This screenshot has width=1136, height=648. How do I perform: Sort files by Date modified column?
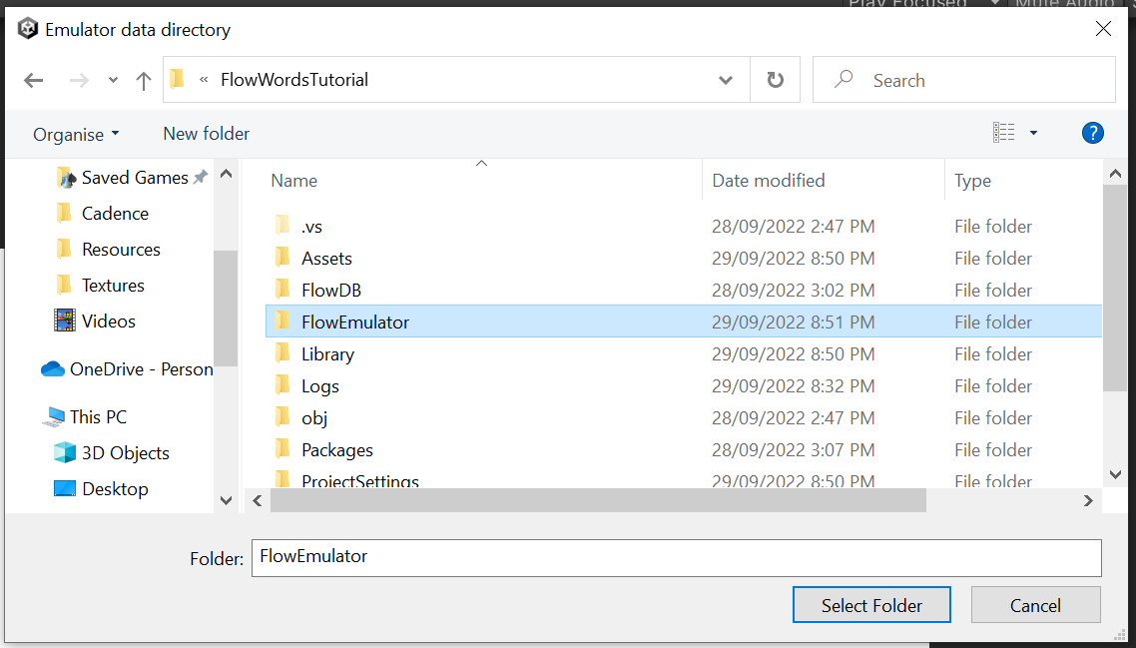coord(767,180)
